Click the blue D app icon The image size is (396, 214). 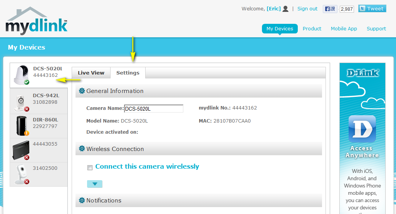[362, 129]
